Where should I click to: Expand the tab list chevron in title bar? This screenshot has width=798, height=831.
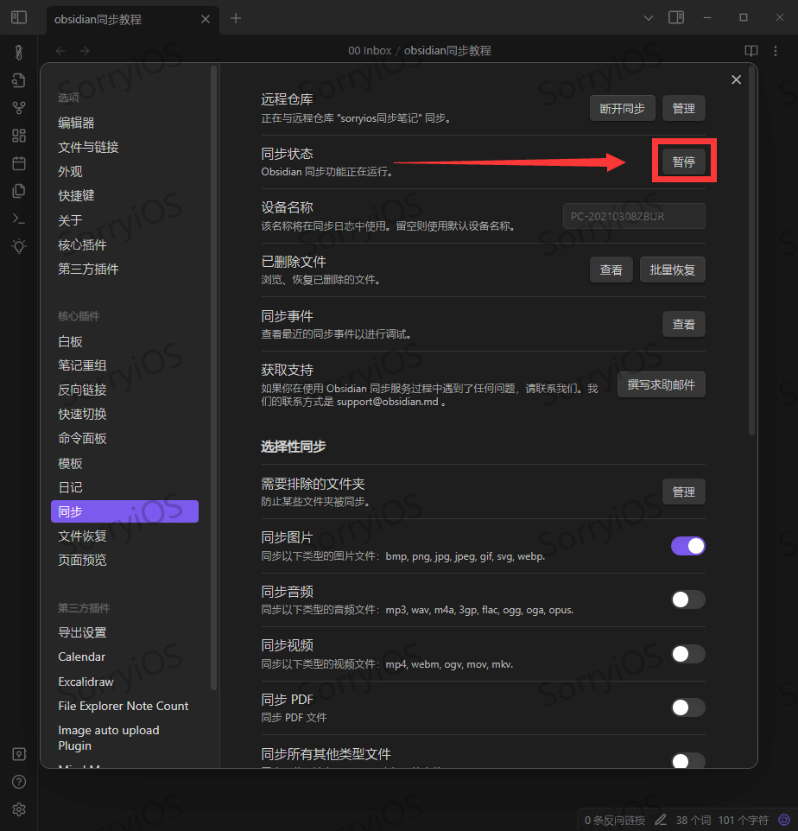point(648,17)
